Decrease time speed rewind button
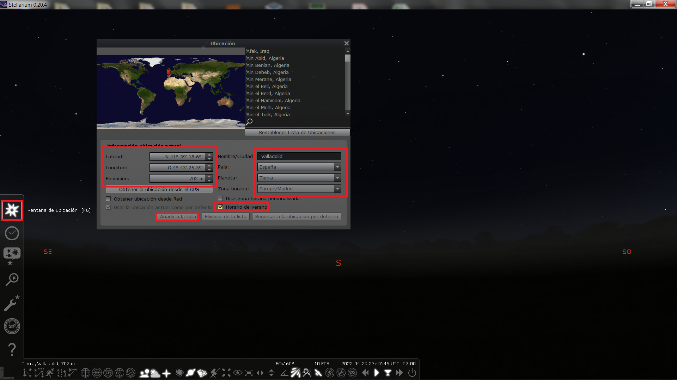Image resolution: width=677 pixels, height=380 pixels. point(365,373)
